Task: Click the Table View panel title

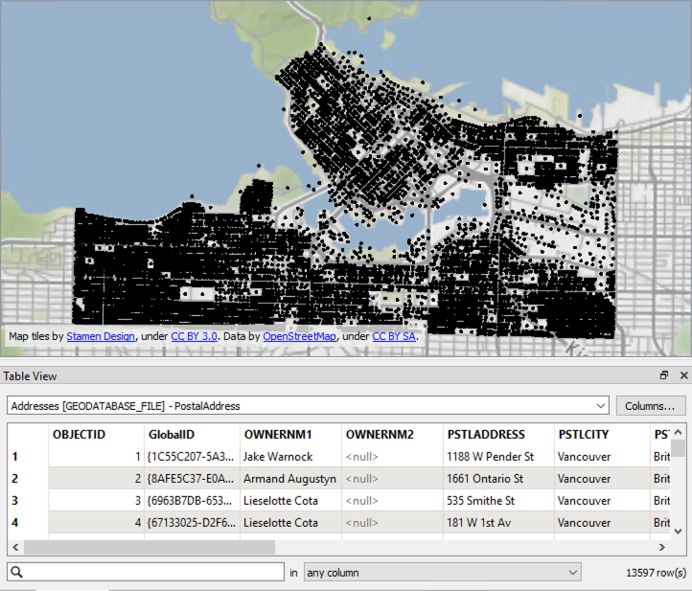Action: 30,376
